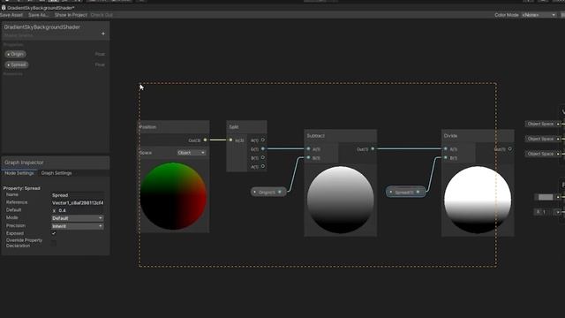Select the Origin(1) property node

pos(268,192)
